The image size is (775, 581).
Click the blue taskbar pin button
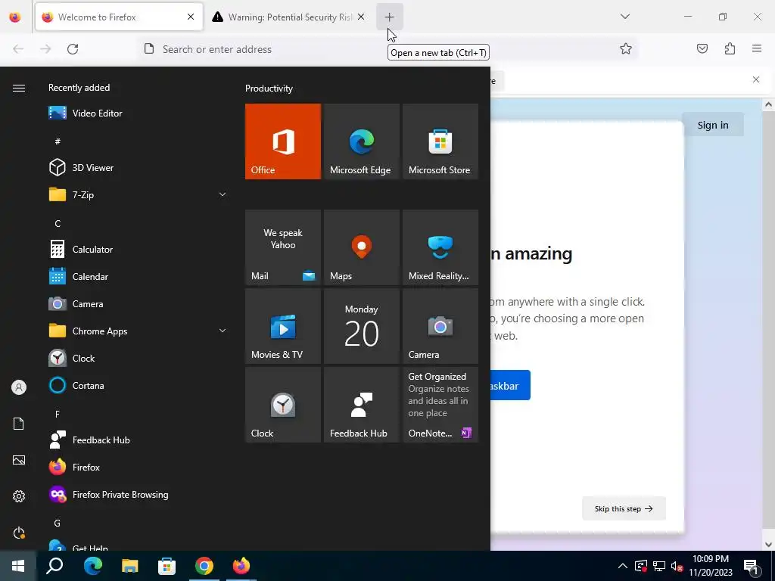pos(510,385)
